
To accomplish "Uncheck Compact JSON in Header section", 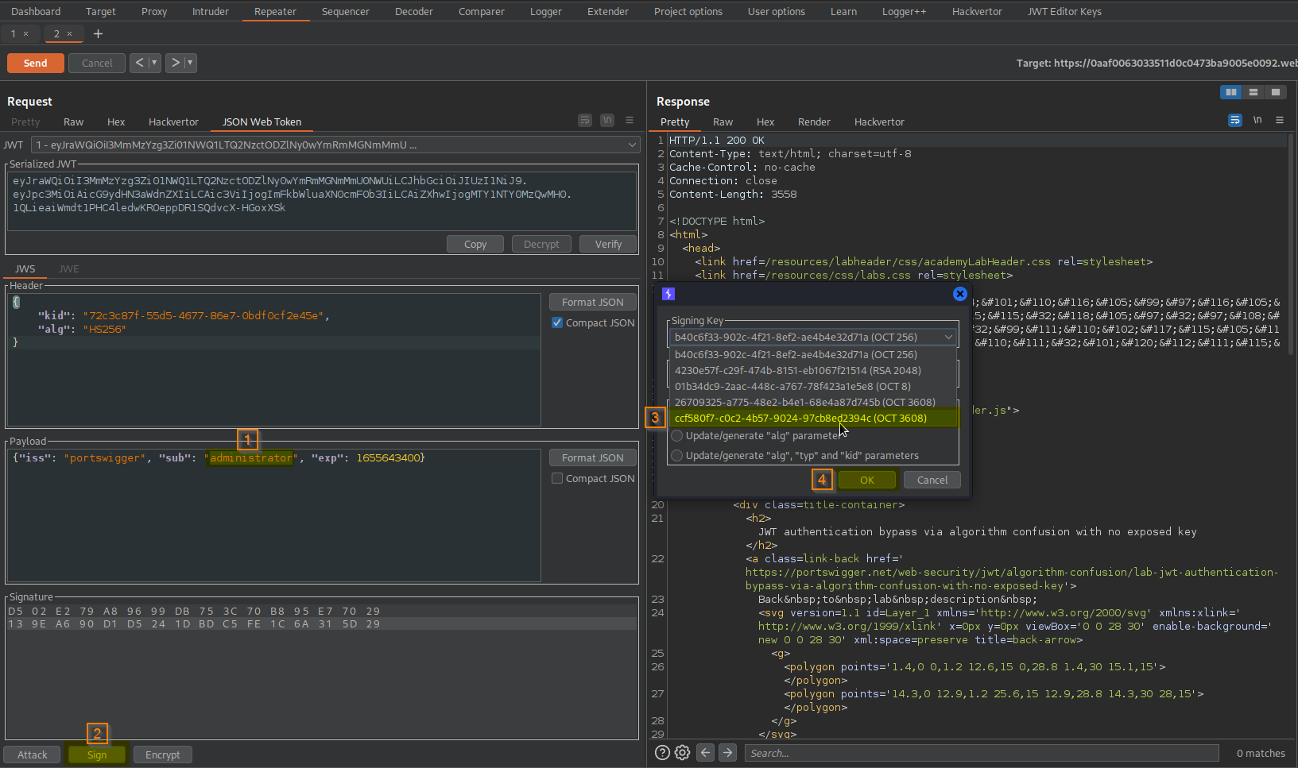I will click(x=557, y=322).
